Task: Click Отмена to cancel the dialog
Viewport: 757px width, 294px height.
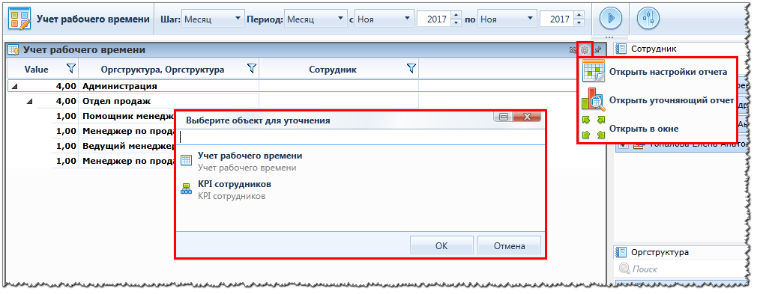Action: coord(510,245)
